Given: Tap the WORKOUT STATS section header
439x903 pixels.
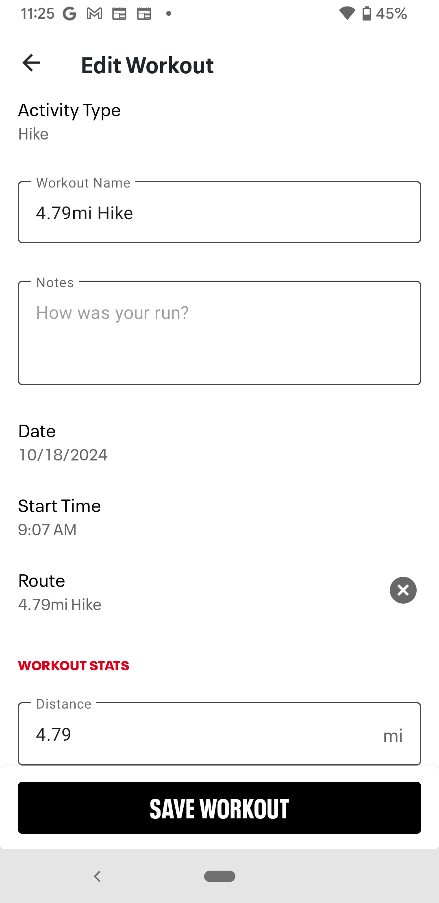Looking at the screenshot, I should click(74, 665).
